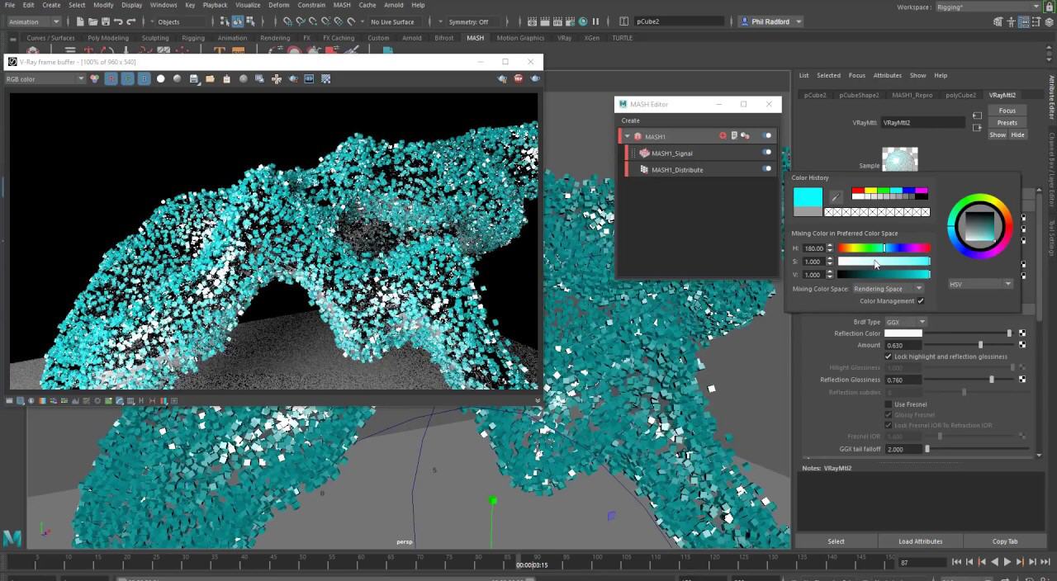Toggle red channel in V-Ray frame buffer
1057x581 pixels.
tap(111, 78)
